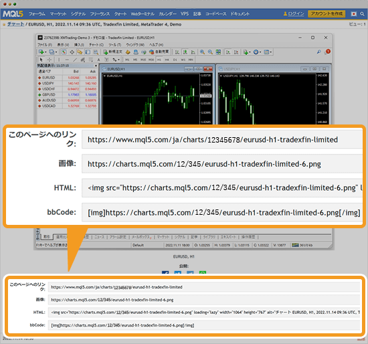Select the text 'A' tool
This screenshot has height=344, width=368.
[x=98, y=60]
